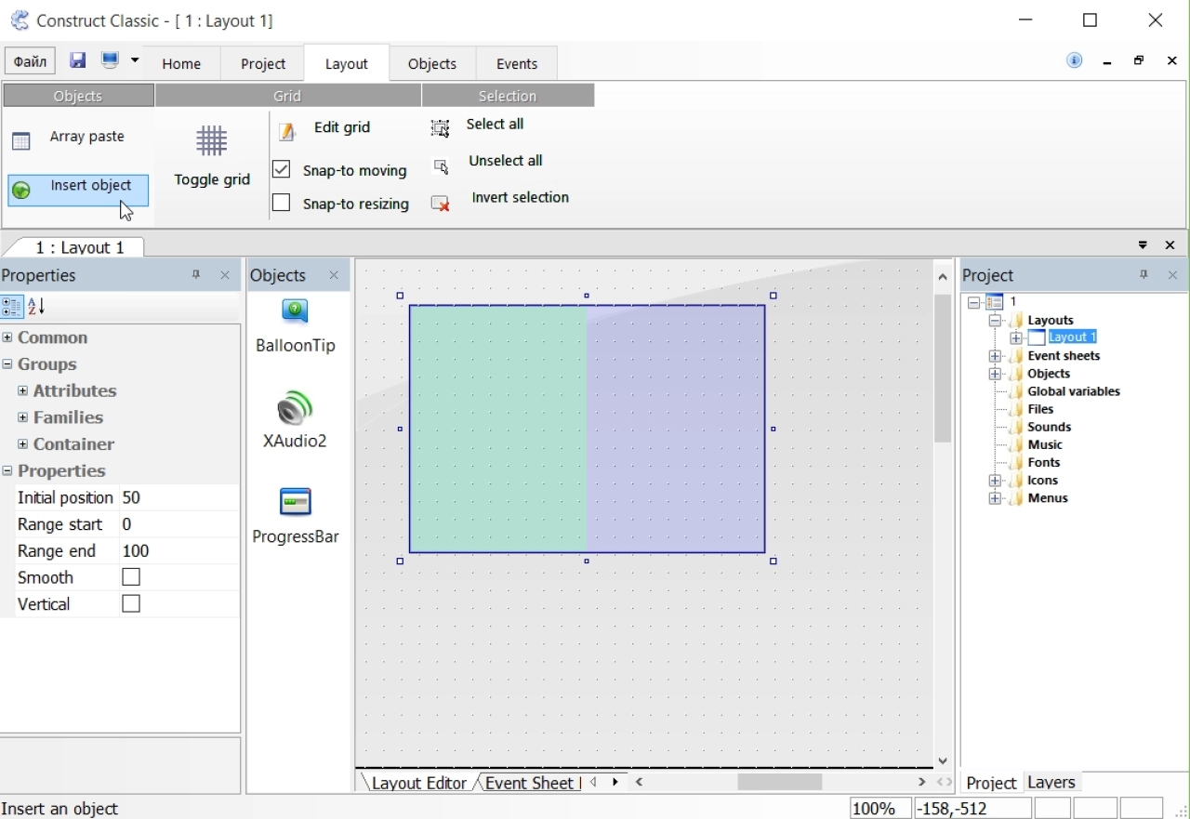Enable the Smooth property checkbox
The image size is (1190, 819).
tap(131, 577)
